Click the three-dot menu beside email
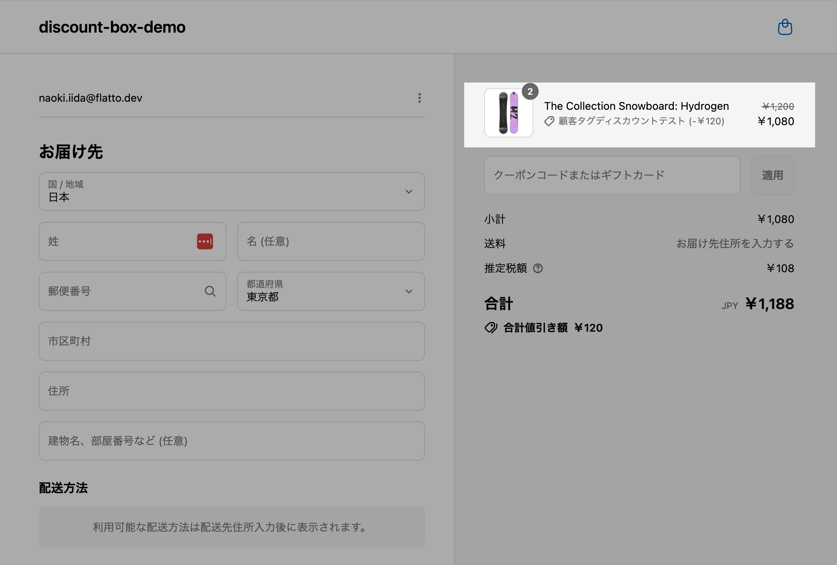This screenshot has height=565, width=837. pyautogui.click(x=419, y=98)
